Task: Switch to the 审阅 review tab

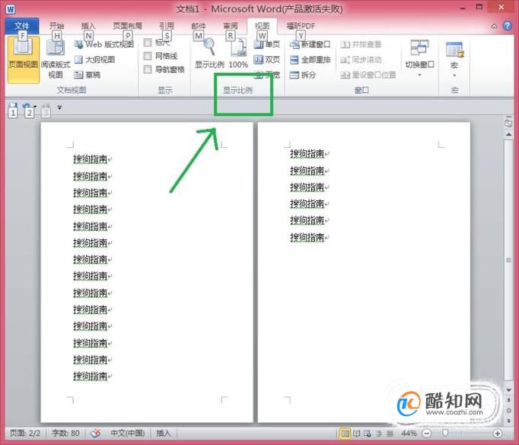Action: (231, 26)
